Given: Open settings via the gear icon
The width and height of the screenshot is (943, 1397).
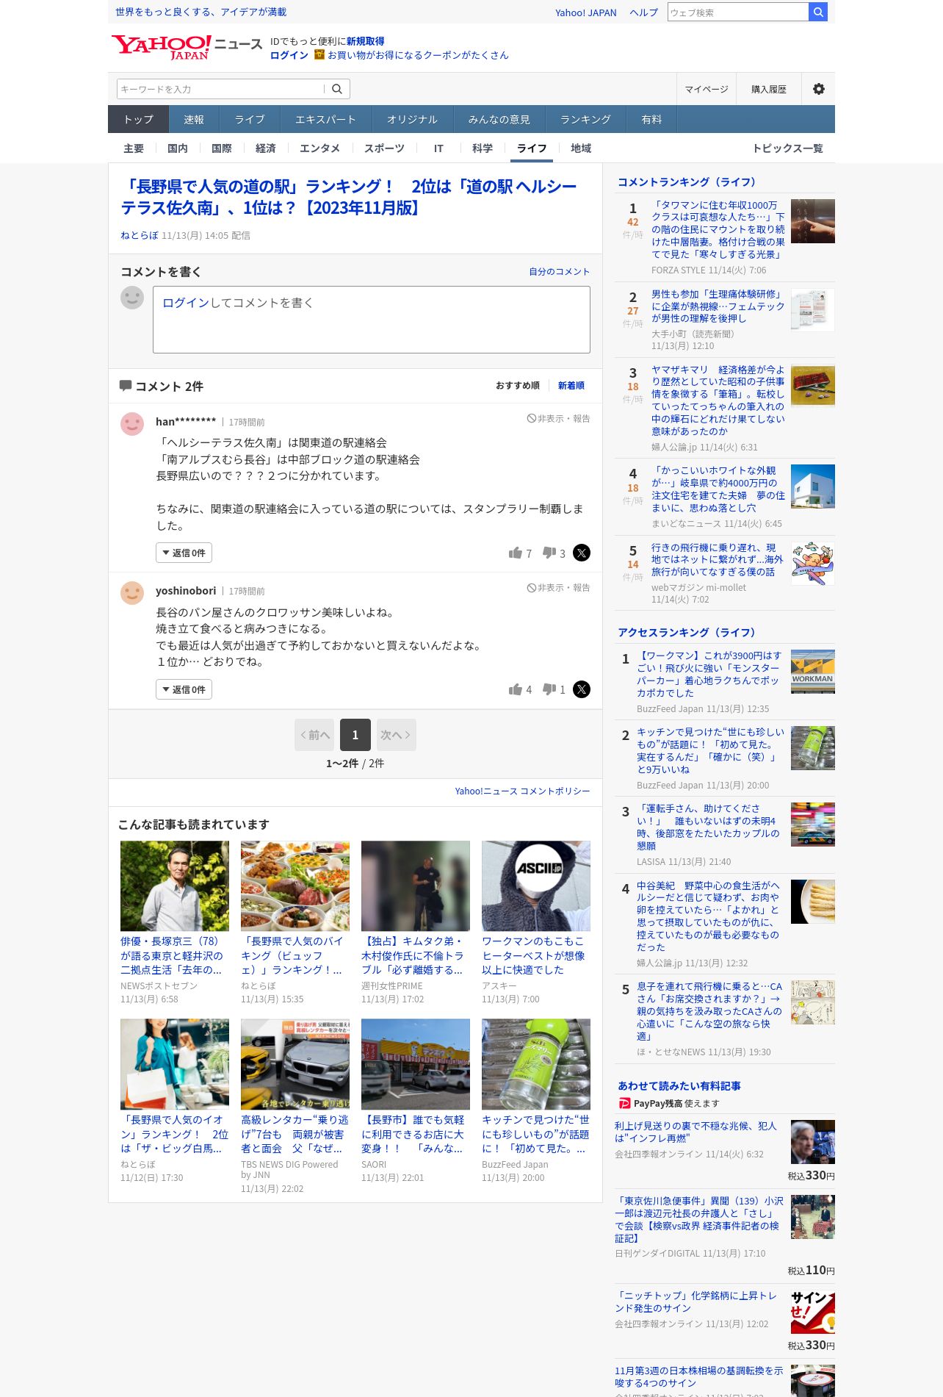Looking at the screenshot, I should (x=818, y=89).
